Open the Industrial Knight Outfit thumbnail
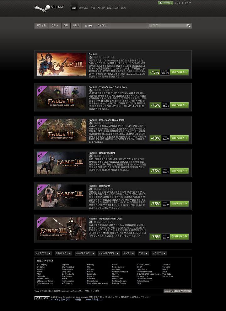This screenshot has height=311, width=226. tap(62, 229)
